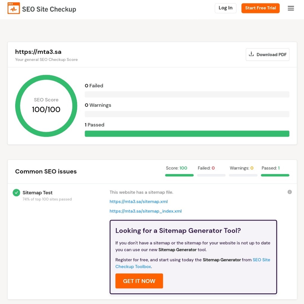Open the sitemap.xml link
Image resolution: width=304 pixels, height=304 pixels.
(x=139, y=202)
